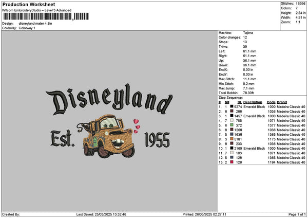Click the Min Stitch value 0.2 mm

pos(248,84)
